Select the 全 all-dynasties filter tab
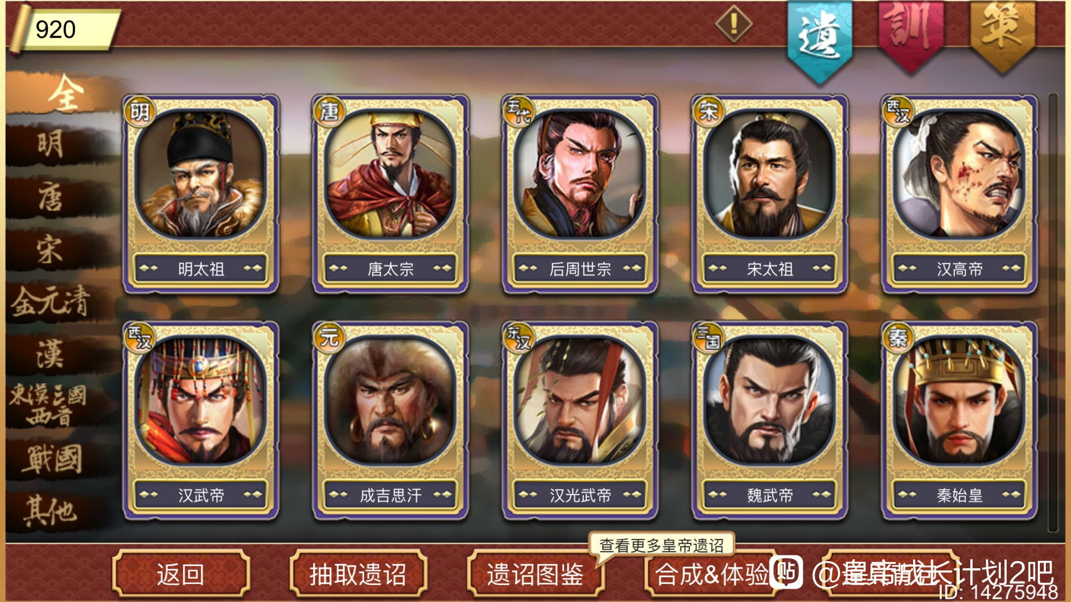 click(x=64, y=93)
